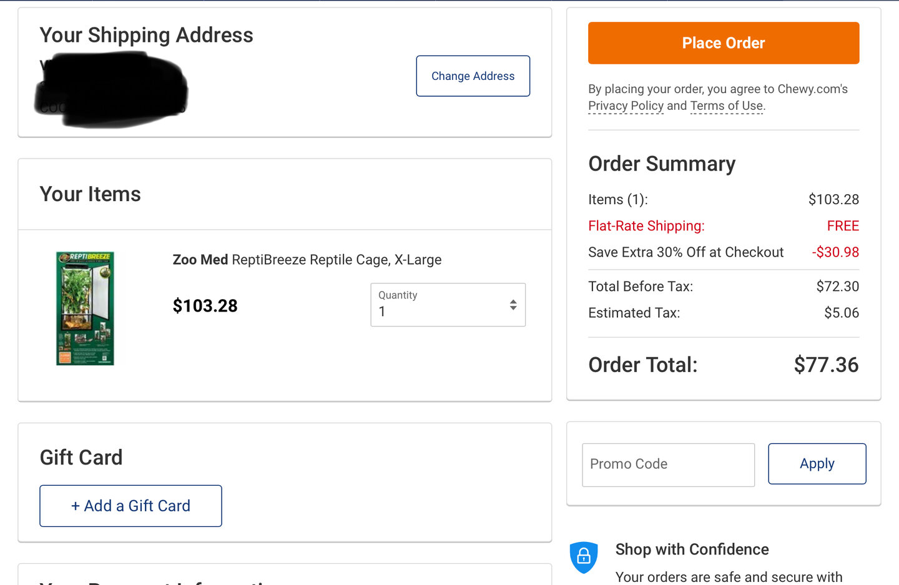The width and height of the screenshot is (899, 585).
Task: Click the orange Place Order button
Action: [724, 43]
